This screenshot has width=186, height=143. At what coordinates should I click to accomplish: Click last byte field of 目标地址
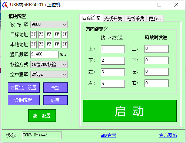pyautogui.click(x=64, y=34)
